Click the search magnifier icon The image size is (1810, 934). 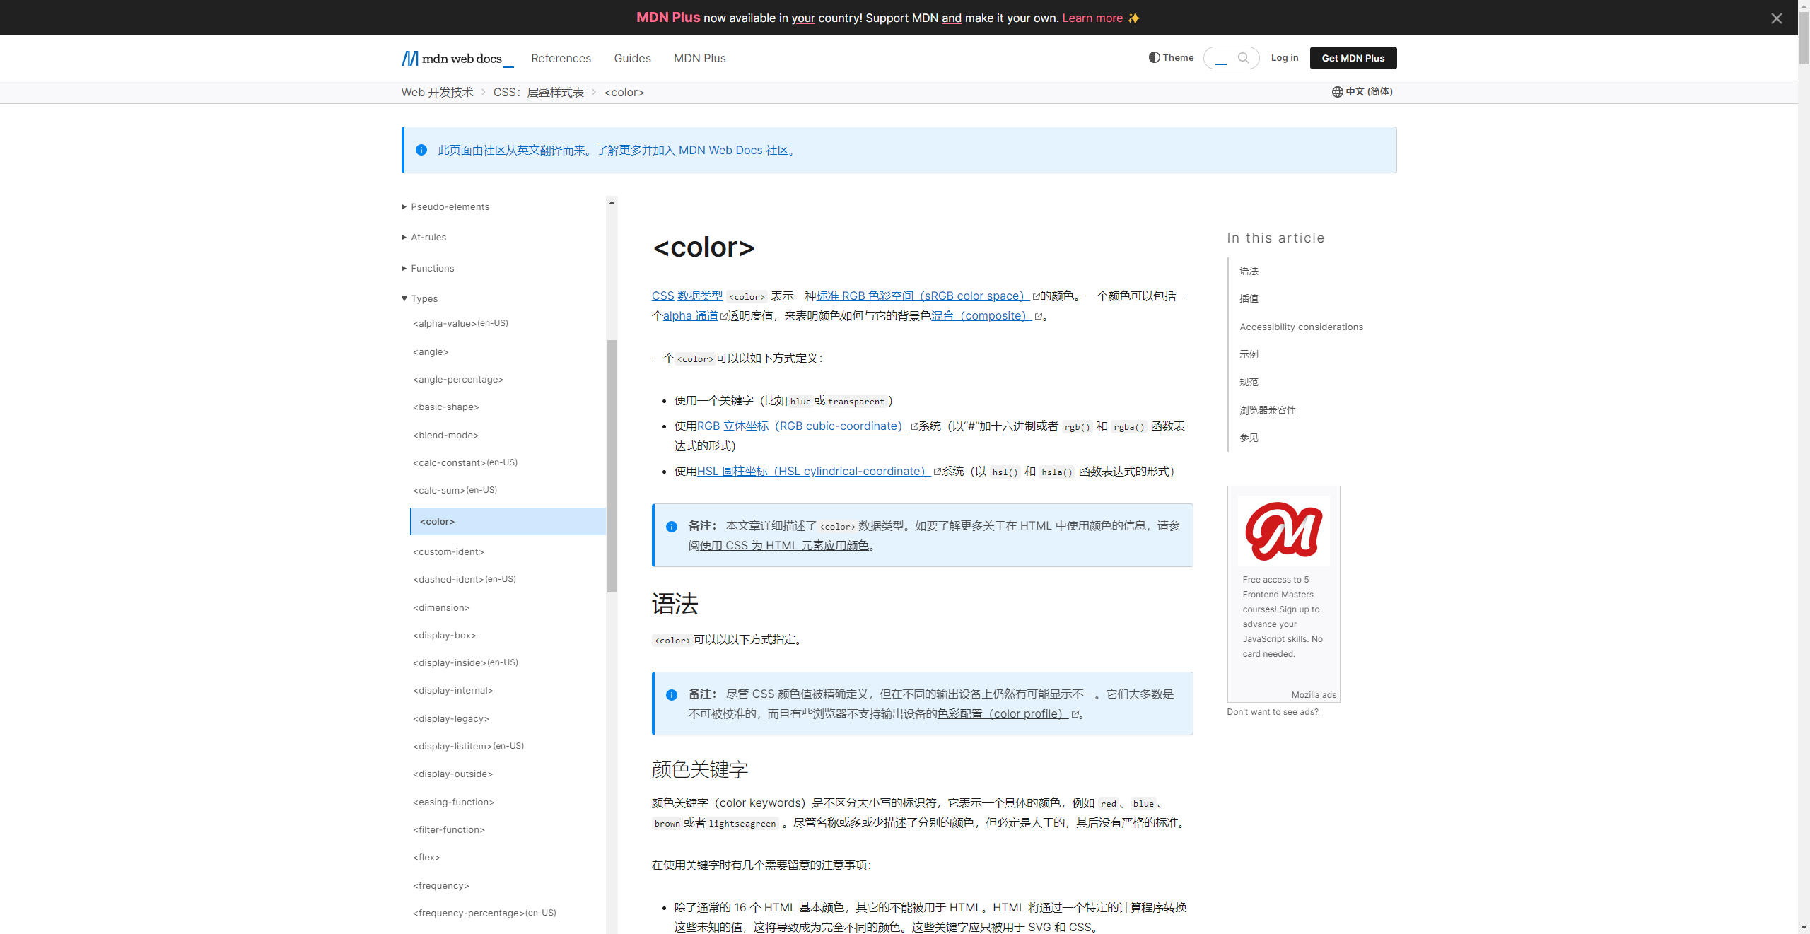(x=1243, y=58)
